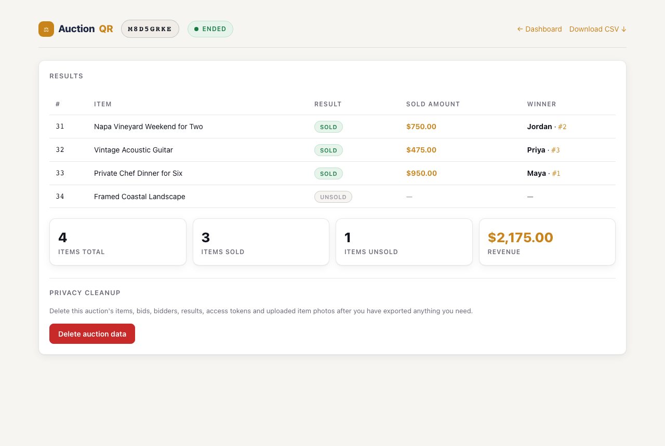Click the $950.00 sold amount
Image resolution: width=665 pixels, height=446 pixels.
pos(421,173)
